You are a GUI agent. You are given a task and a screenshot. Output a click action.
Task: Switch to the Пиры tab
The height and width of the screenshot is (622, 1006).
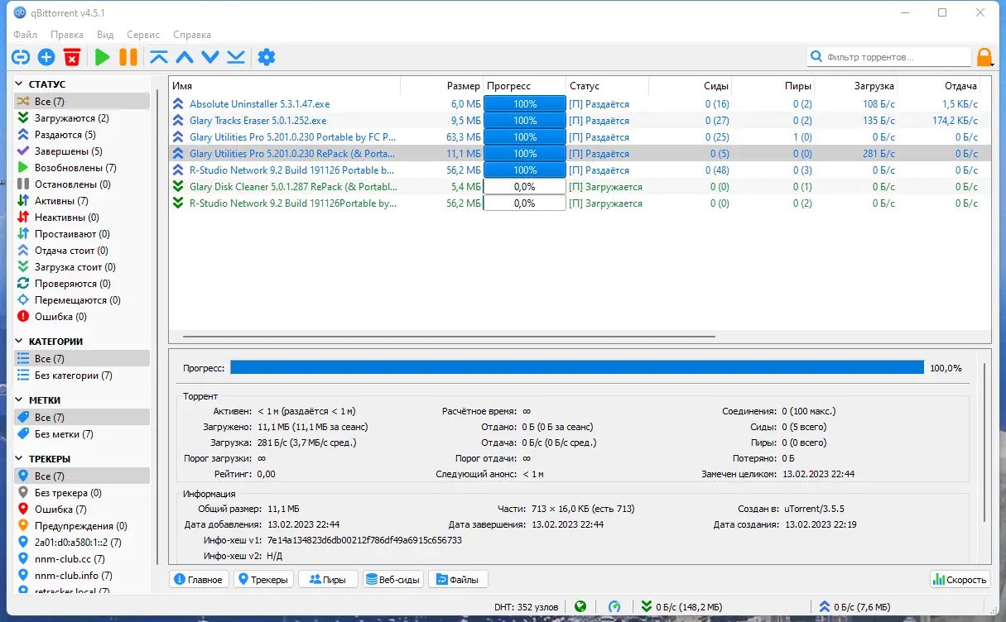328,580
